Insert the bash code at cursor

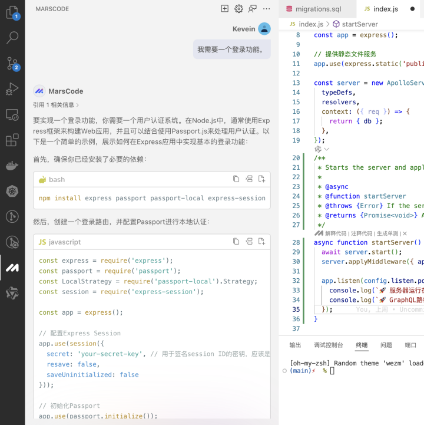(x=249, y=179)
